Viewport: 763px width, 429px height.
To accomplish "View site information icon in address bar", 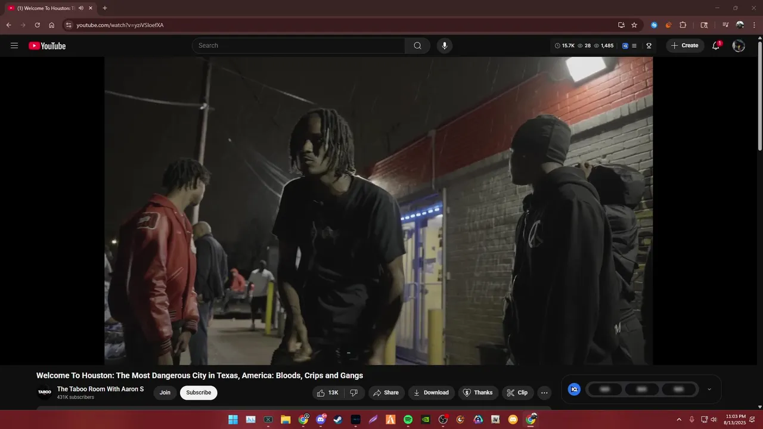I will [69, 25].
